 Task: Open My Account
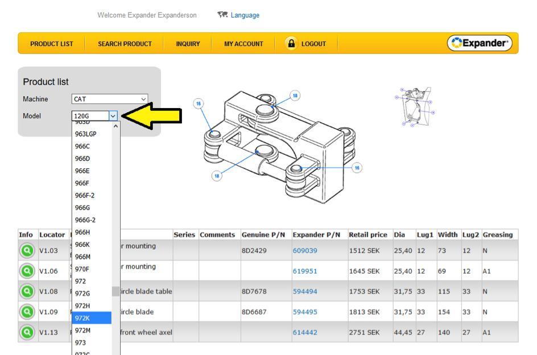[x=243, y=44]
